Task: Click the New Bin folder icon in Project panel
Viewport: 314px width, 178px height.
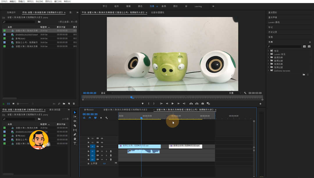Action: click(64, 104)
